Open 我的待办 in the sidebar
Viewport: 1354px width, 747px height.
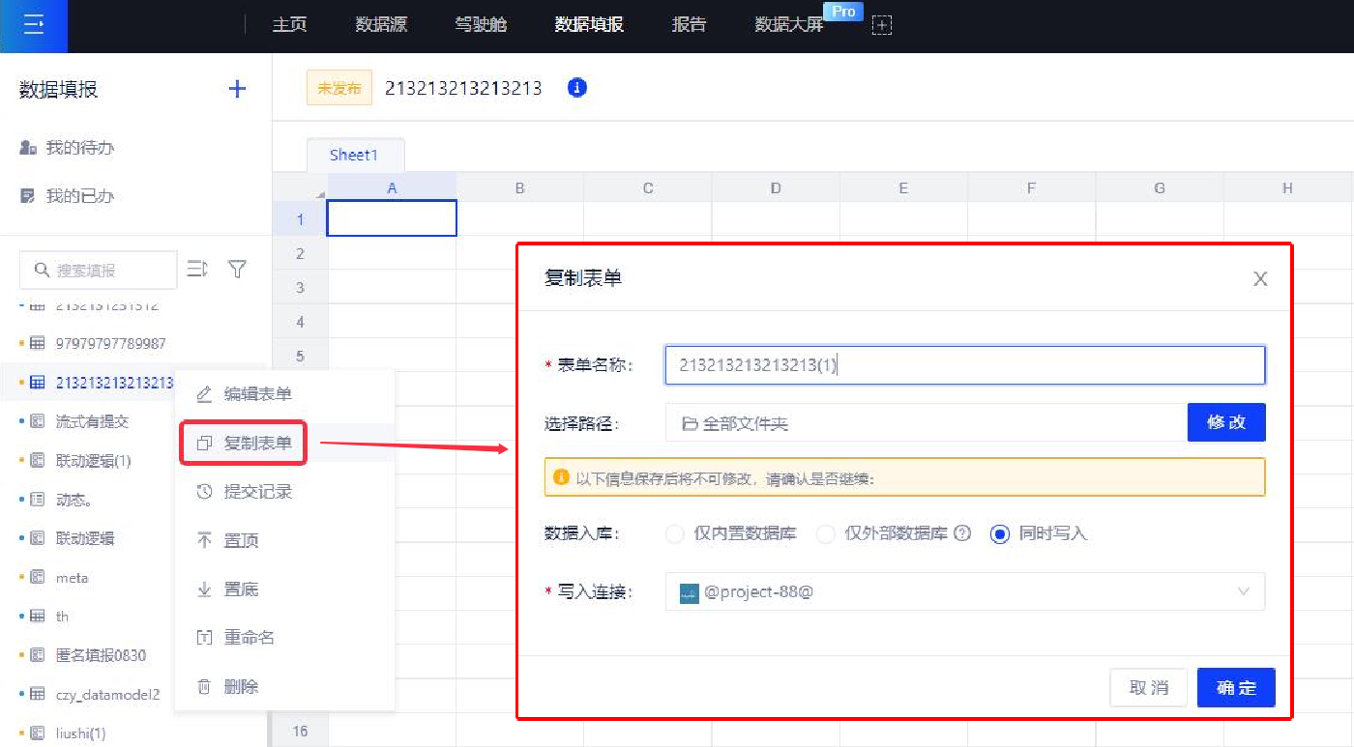(79, 148)
